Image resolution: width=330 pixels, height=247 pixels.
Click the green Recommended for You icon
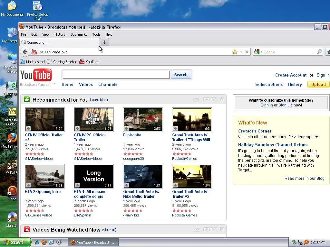point(27,100)
